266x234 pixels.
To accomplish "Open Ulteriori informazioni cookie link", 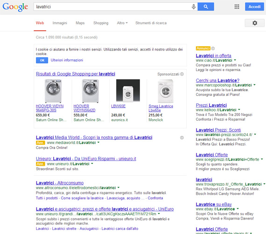I will [67, 60].
